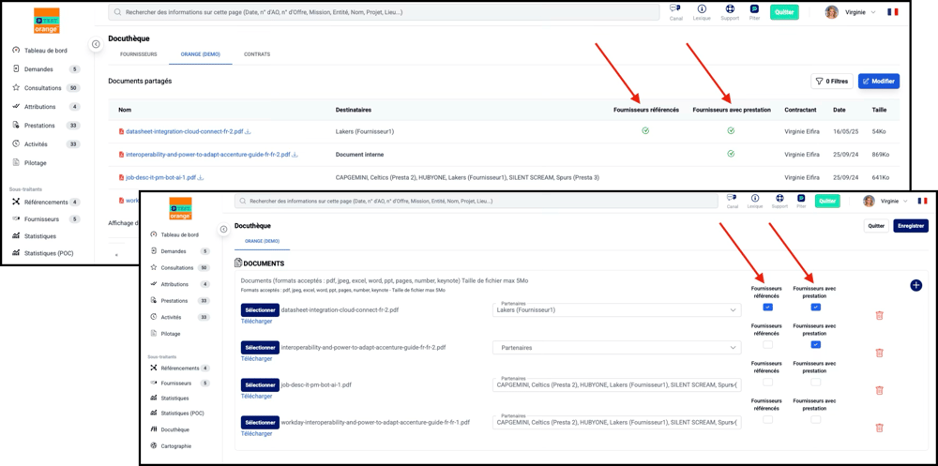Click download icon beside job-desc-it-pm-bot-ai-1.pdf link

click(x=201, y=177)
